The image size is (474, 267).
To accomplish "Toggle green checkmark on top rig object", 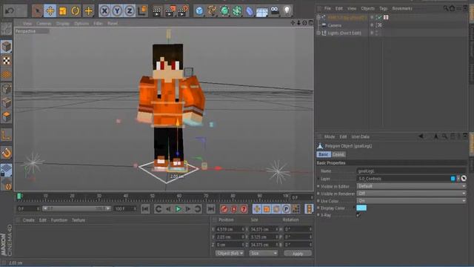I will click(x=379, y=18).
